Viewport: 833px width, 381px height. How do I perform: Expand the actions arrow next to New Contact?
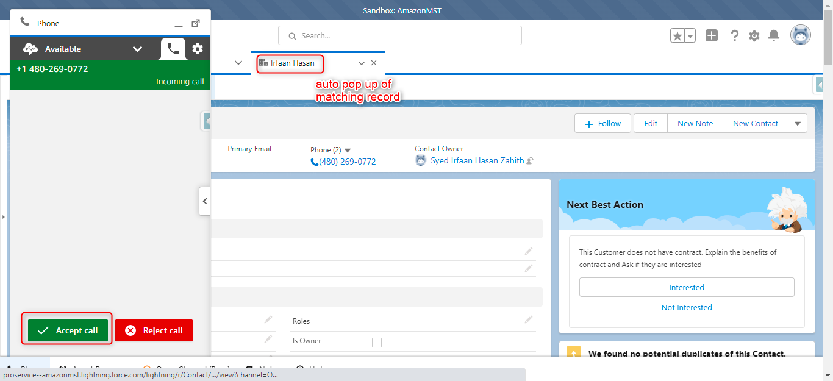pos(798,123)
